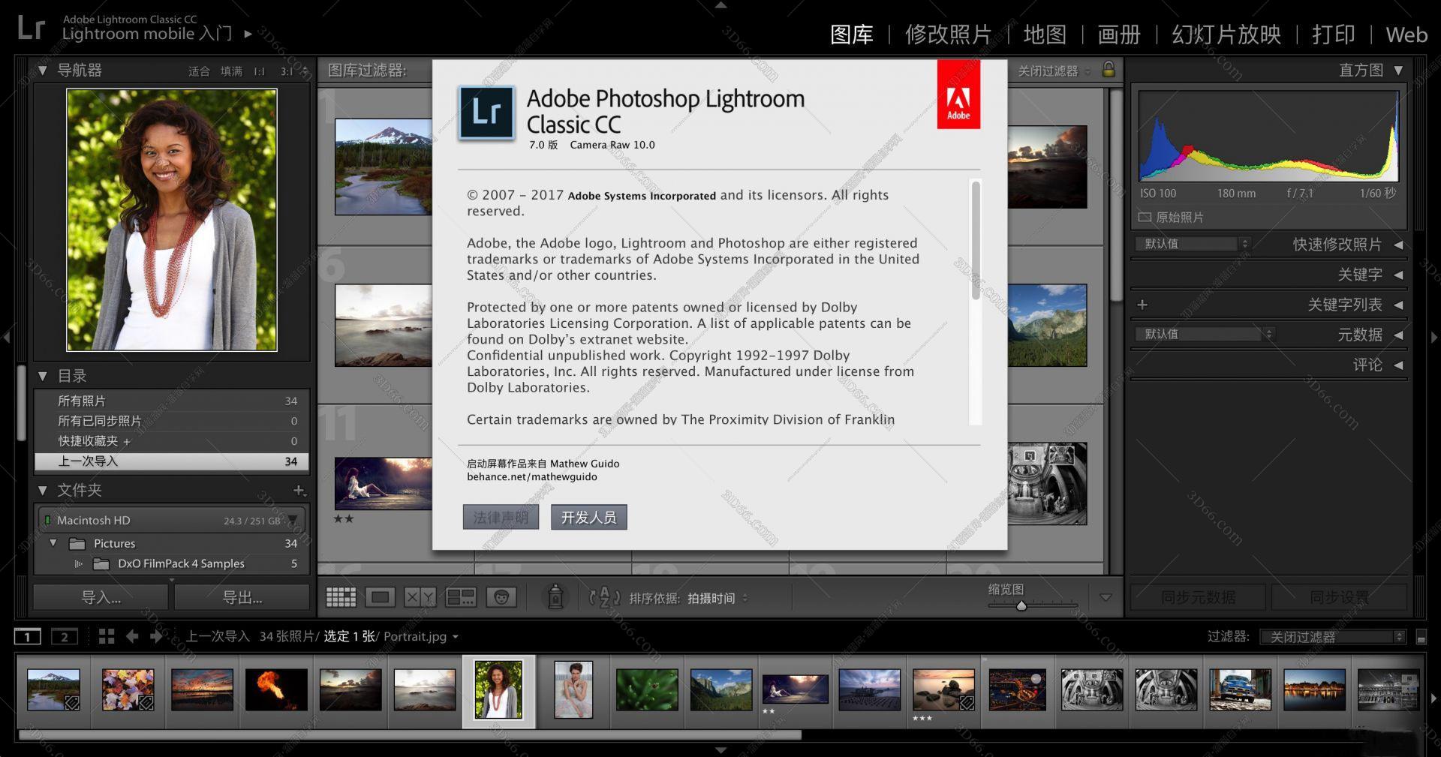Go back with left arrow in filmstrip bar
Image resolution: width=1441 pixels, height=757 pixels.
tap(132, 636)
